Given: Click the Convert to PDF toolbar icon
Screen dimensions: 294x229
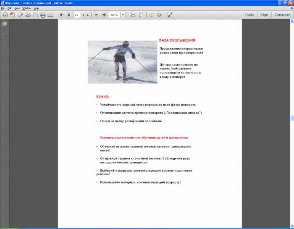Looking at the screenshot, I should pyautogui.click(x=13, y=15).
